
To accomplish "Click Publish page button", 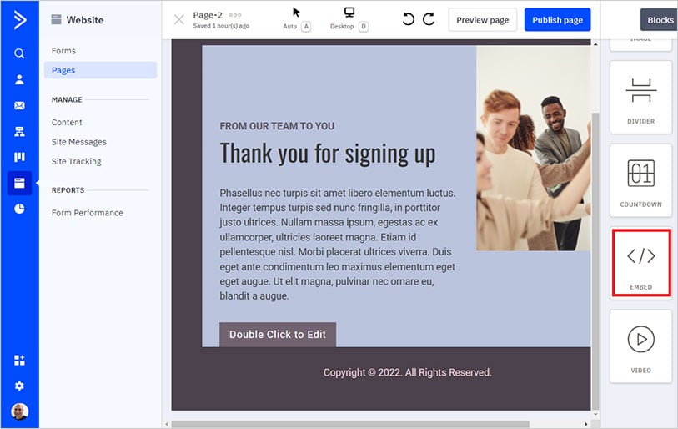I will click(x=557, y=20).
